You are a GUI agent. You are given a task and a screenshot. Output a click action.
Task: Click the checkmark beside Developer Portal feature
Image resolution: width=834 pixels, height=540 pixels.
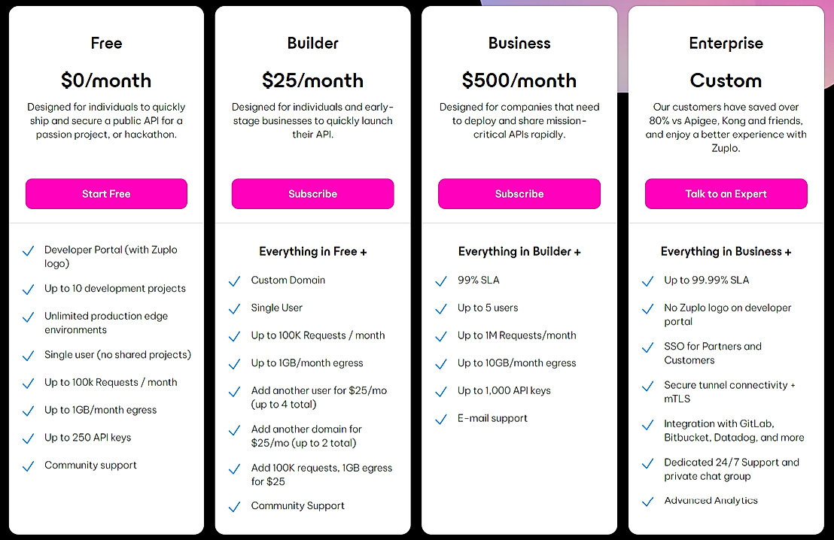pos(28,250)
